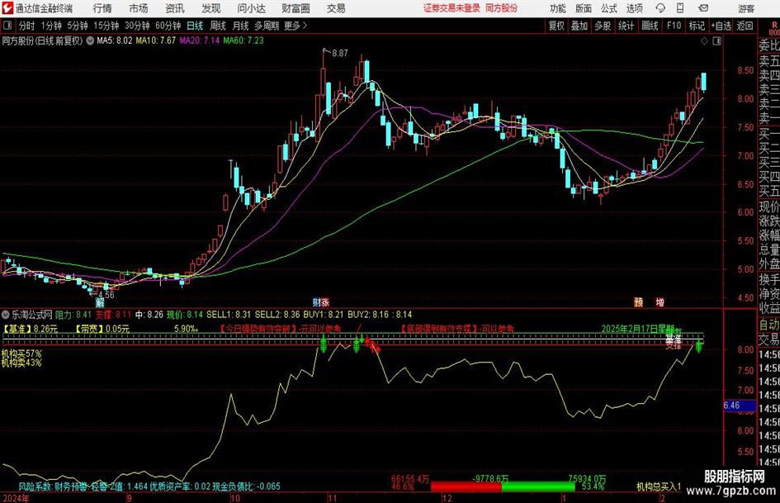The width and height of the screenshot is (780, 503).
Task: Click the 画线 draw line button
Action: [x=650, y=26]
